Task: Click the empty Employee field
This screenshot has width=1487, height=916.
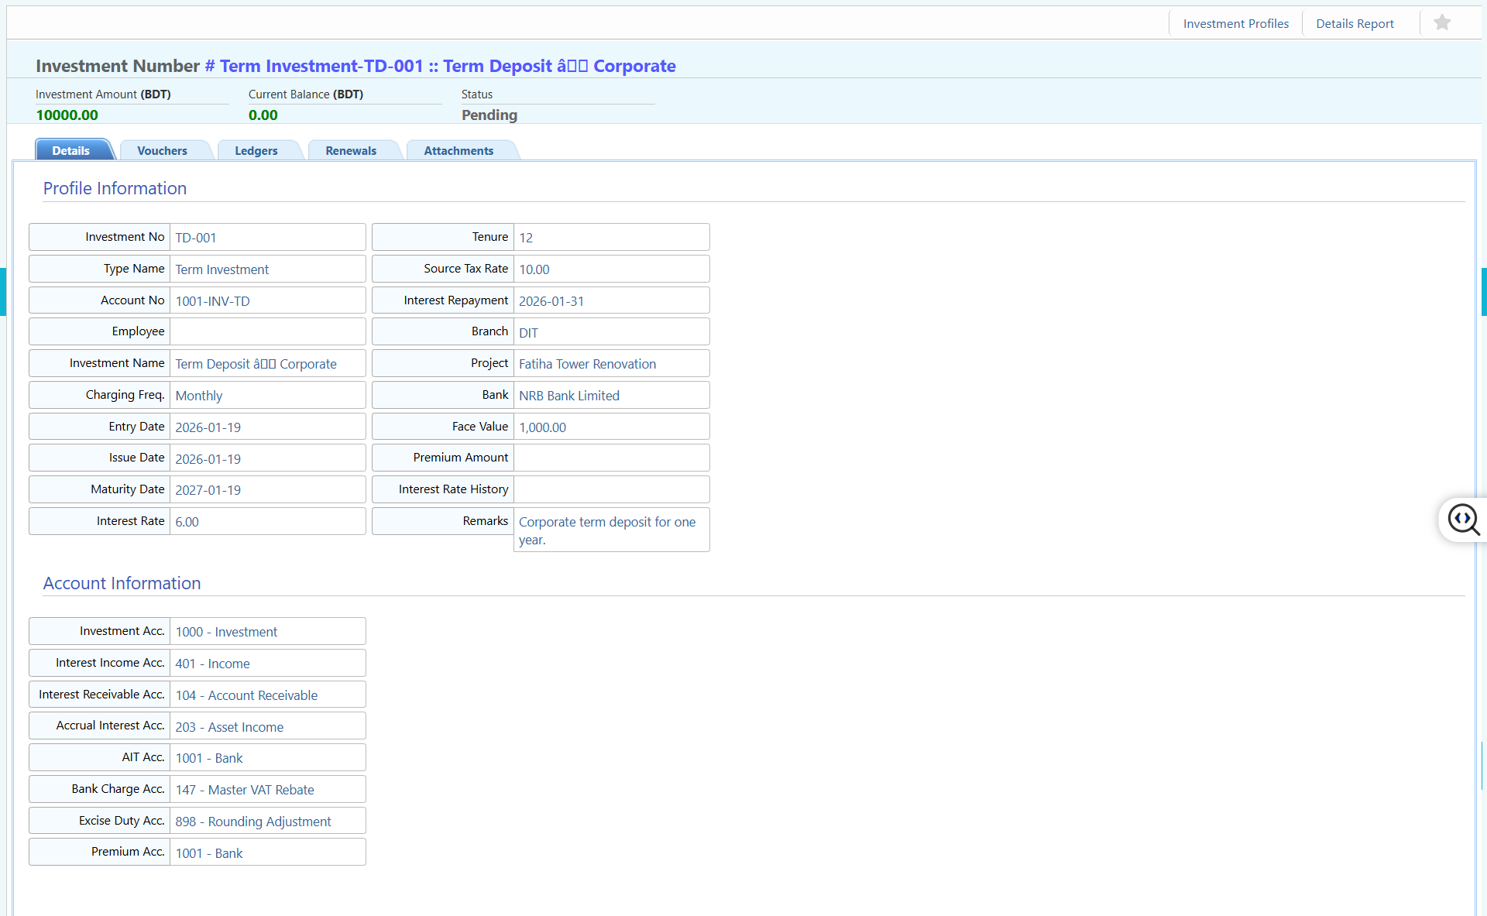Action: pyautogui.click(x=266, y=332)
